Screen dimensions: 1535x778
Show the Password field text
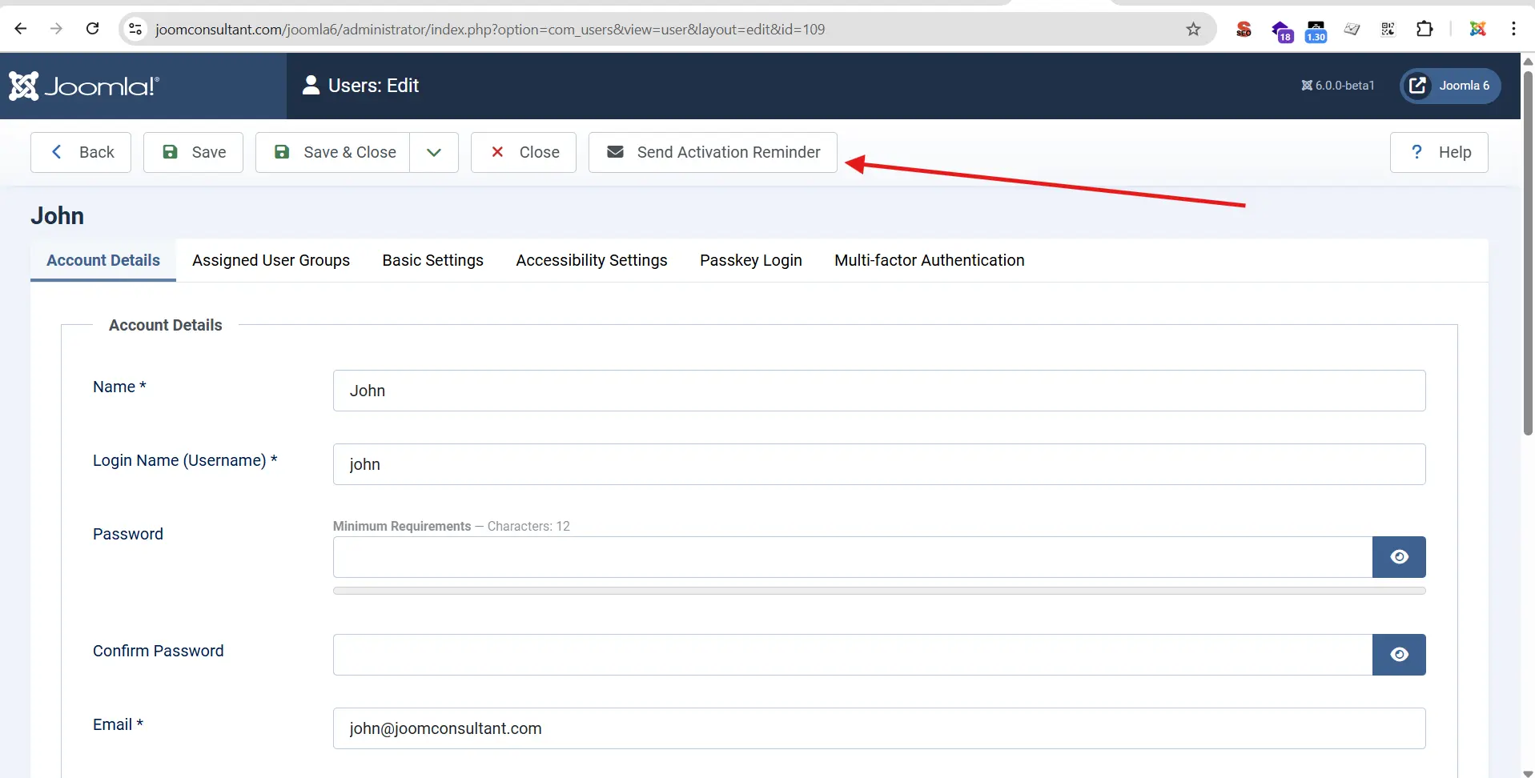(1398, 557)
